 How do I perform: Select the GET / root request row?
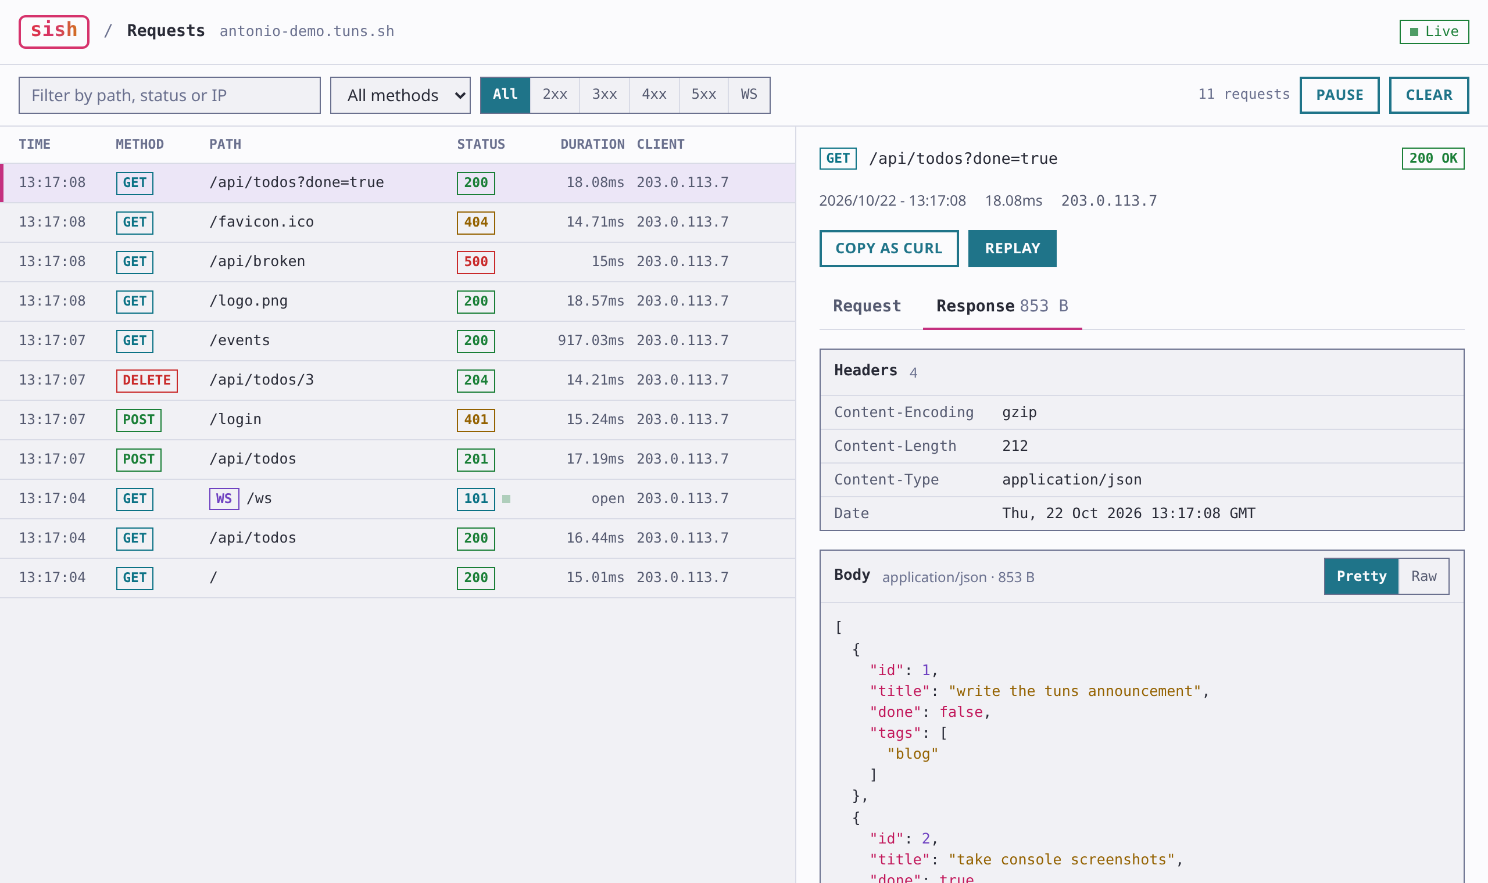tap(398, 578)
